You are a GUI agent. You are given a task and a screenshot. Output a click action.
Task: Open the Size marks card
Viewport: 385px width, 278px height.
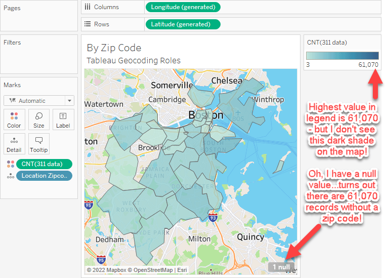tap(39, 120)
